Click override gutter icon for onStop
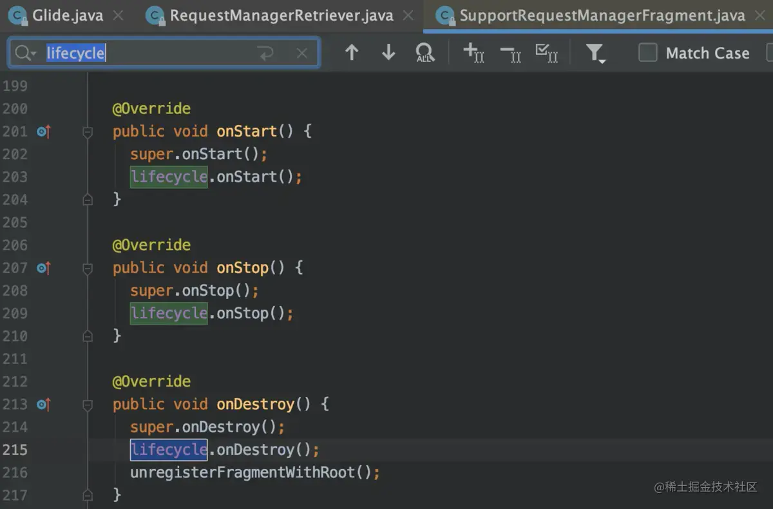 tap(43, 268)
